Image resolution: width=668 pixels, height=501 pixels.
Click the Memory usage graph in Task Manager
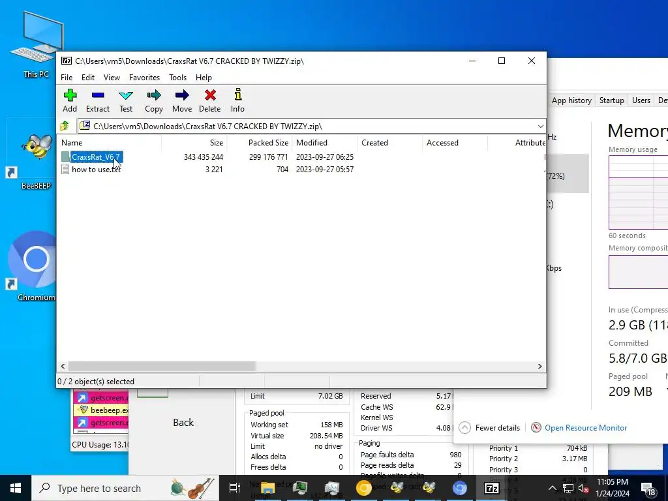(x=638, y=192)
